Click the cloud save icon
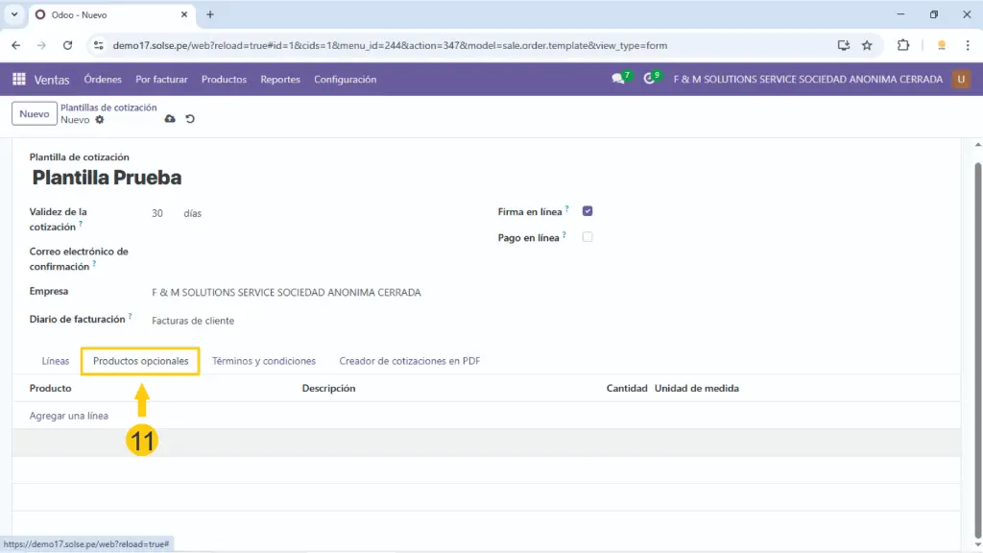This screenshot has height=553, width=983. tap(170, 120)
